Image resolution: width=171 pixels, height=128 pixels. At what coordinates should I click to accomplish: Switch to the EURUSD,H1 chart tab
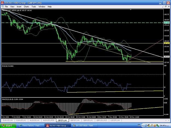pyautogui.click(x=21, y=120)
